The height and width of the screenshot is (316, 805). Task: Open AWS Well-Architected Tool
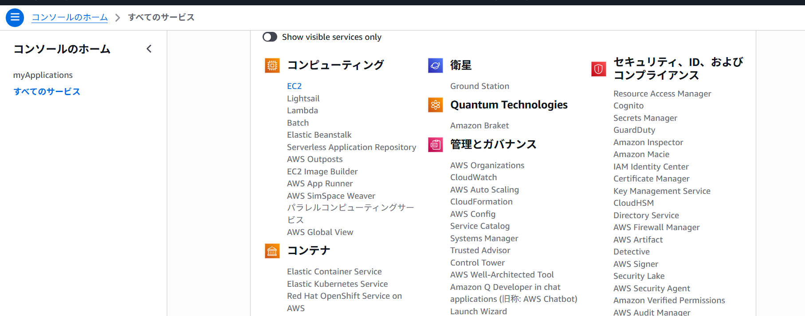coord(502,275)
